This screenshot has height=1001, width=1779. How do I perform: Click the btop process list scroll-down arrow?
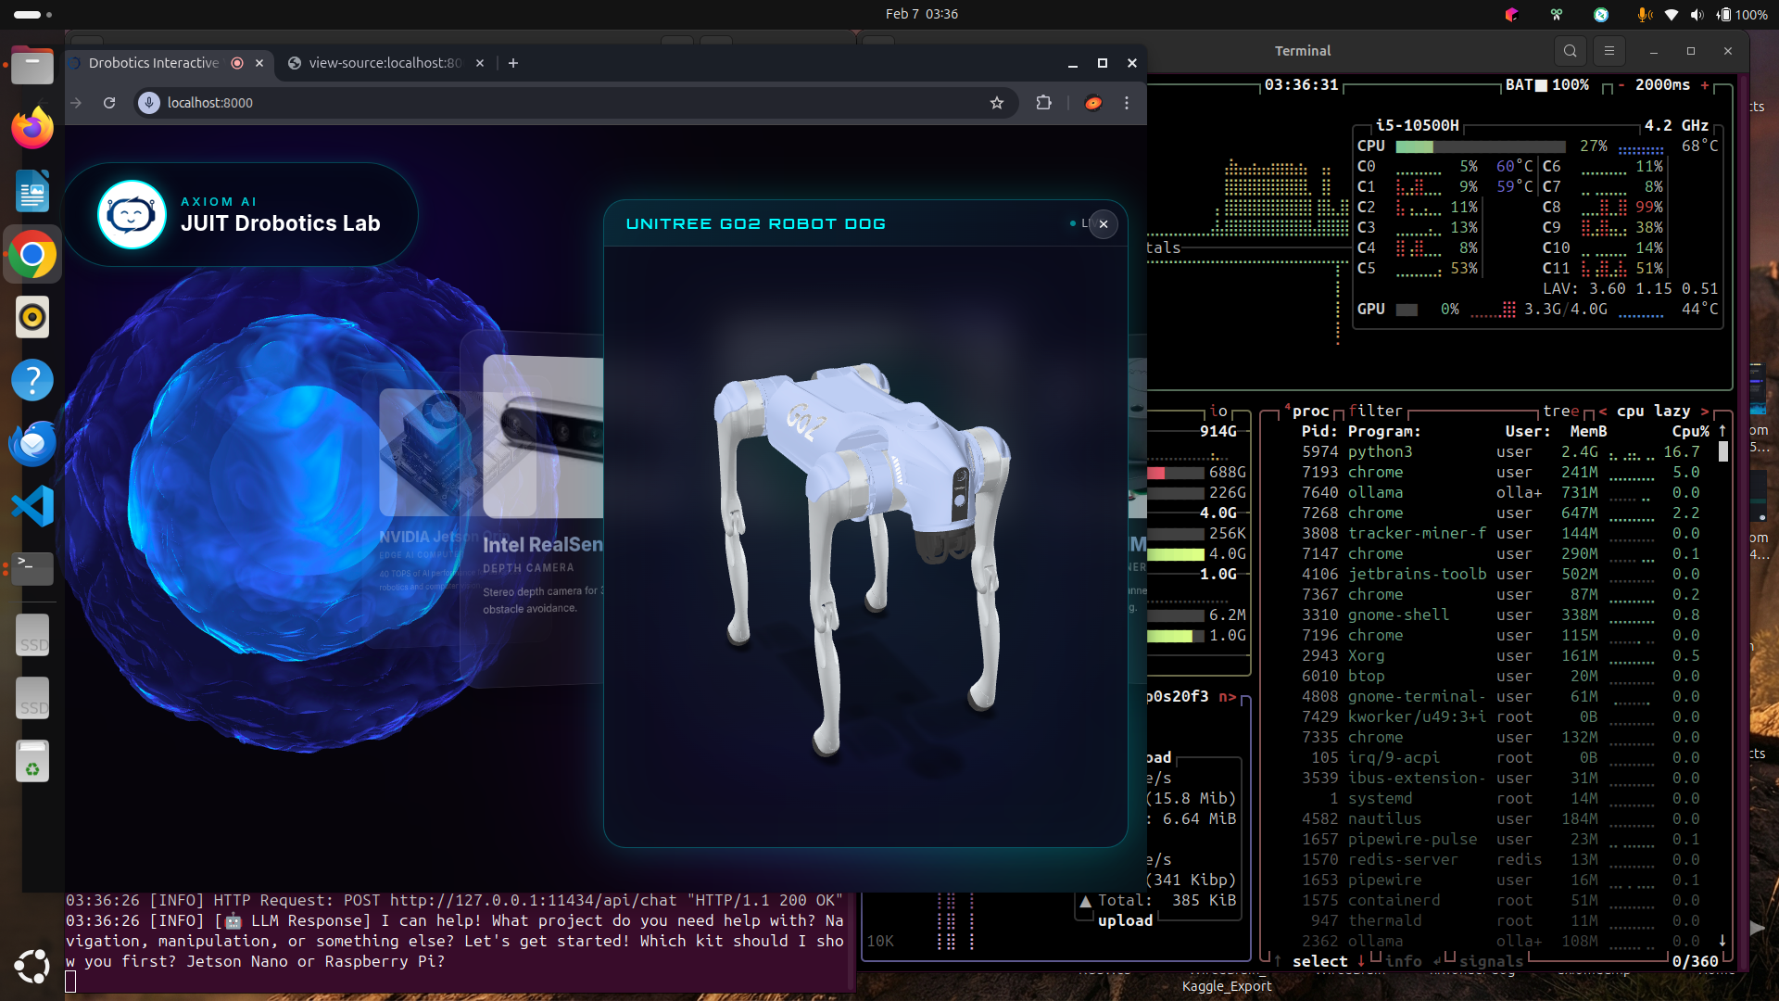click(x=1722, y=941)
